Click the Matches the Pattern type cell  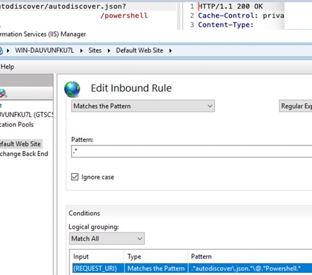(x=156, y=268)
